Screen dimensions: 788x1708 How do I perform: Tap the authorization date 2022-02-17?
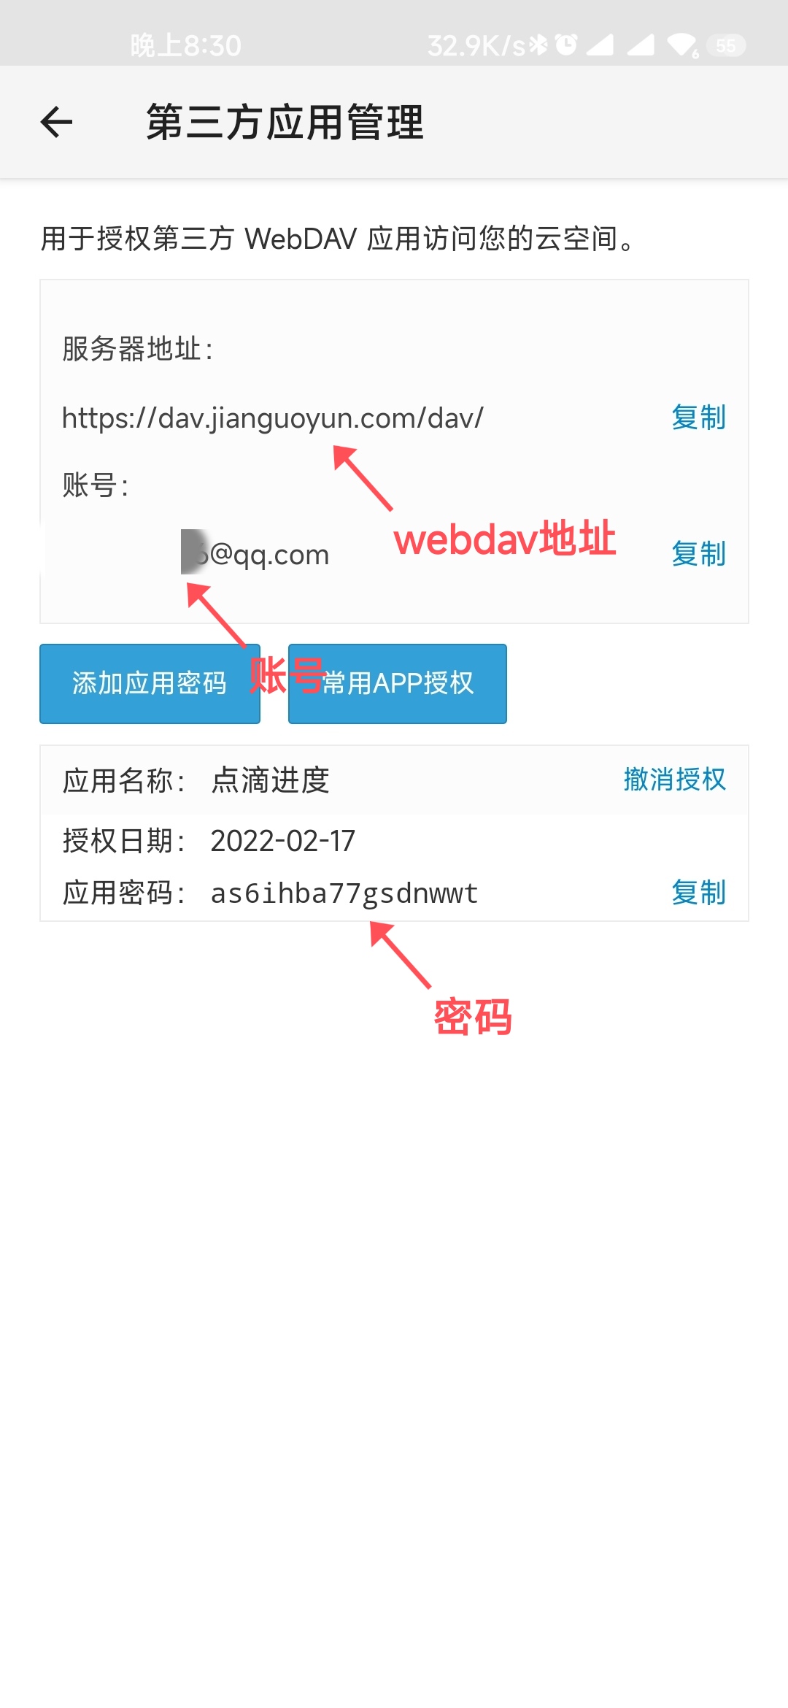283,841
